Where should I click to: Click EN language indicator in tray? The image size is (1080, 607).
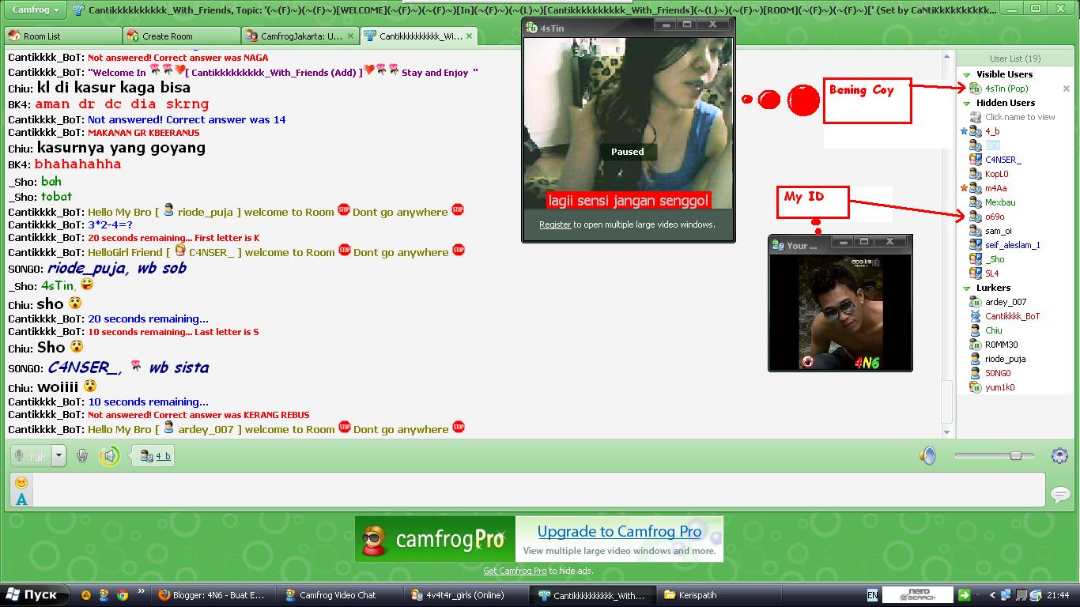click(872, 595)
